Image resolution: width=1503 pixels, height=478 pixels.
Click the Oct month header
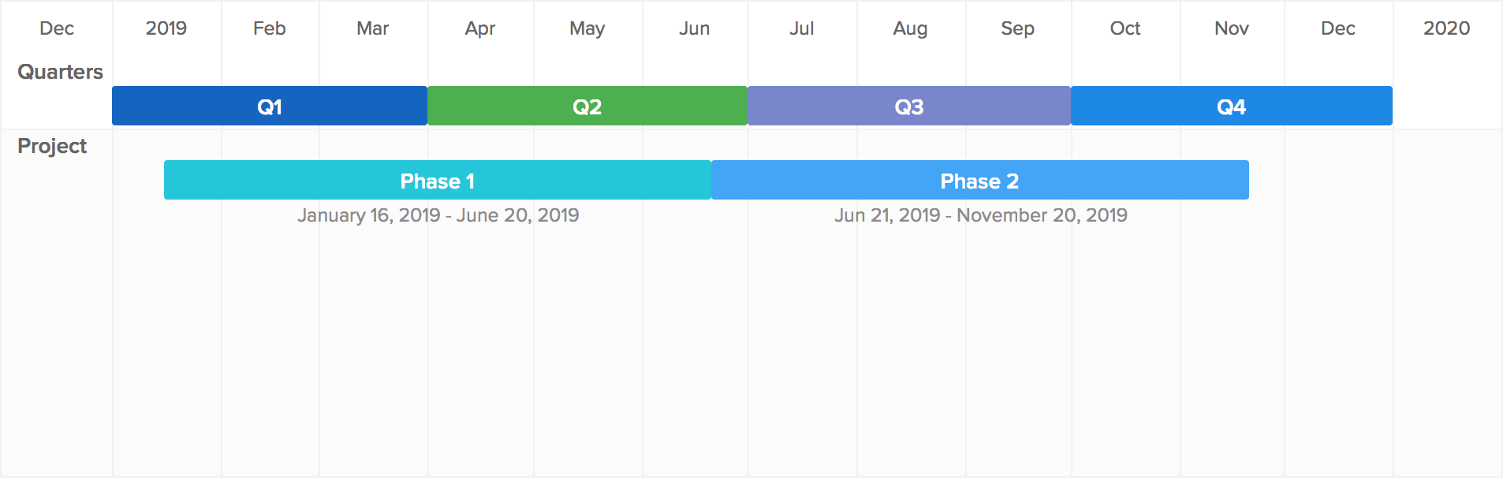point(1125,28)
